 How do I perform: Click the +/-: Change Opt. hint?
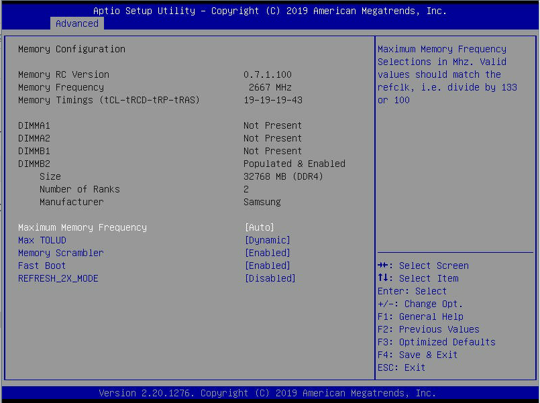(x=420, y=304)
